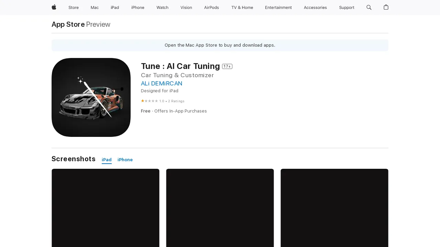Open the Mac App Store banner link
The image size is (440, 247).
[220, 45]
